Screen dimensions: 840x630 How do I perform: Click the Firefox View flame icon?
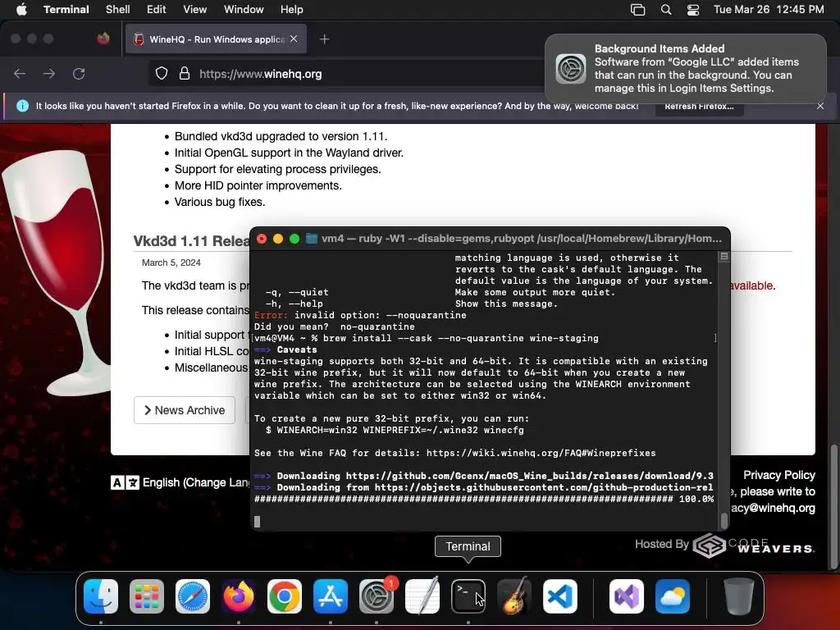(103, 39)
